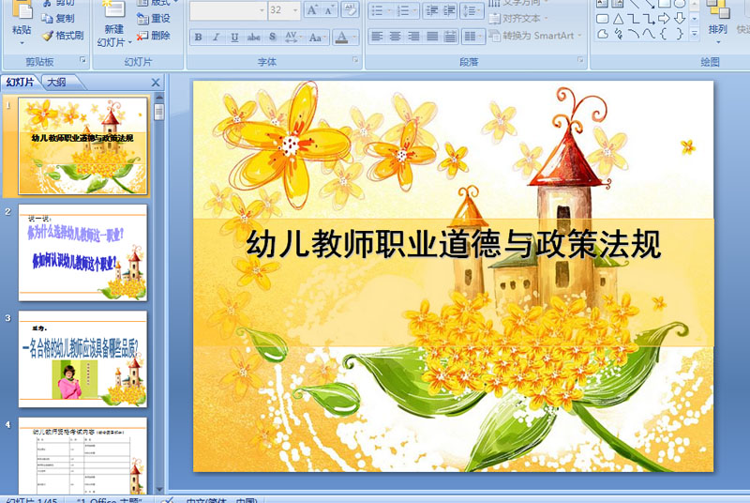Viewport: 750px width, 503px height.
Task: Select the Right Brace shape
Action: 679,34
